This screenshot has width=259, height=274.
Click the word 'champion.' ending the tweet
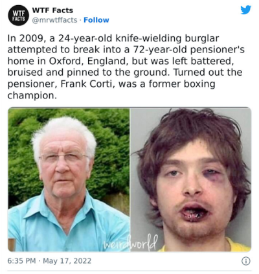click(x=32, y=95)
